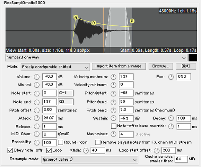Screen dimensions: 201x167
Task: Open the Mode dropdown
Action: pos(55,67)
